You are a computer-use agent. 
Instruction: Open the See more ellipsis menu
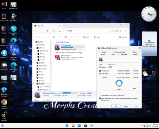(x=107, y=37)
